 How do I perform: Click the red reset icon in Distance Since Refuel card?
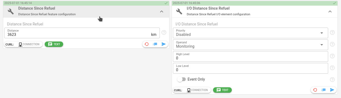coord(147,44)
